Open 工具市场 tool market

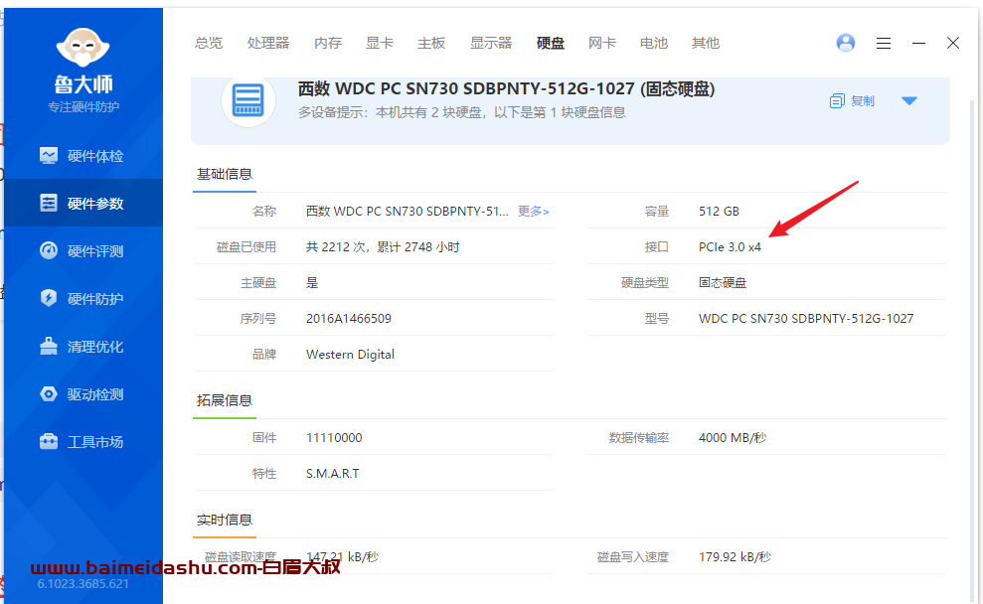coord(82,442)
